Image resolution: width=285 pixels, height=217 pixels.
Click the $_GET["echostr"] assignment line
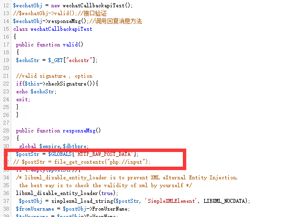click(57, 60)
